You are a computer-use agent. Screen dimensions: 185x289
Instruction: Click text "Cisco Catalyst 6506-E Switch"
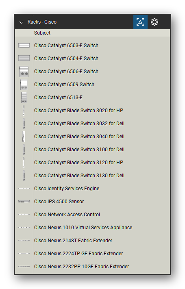66,72
